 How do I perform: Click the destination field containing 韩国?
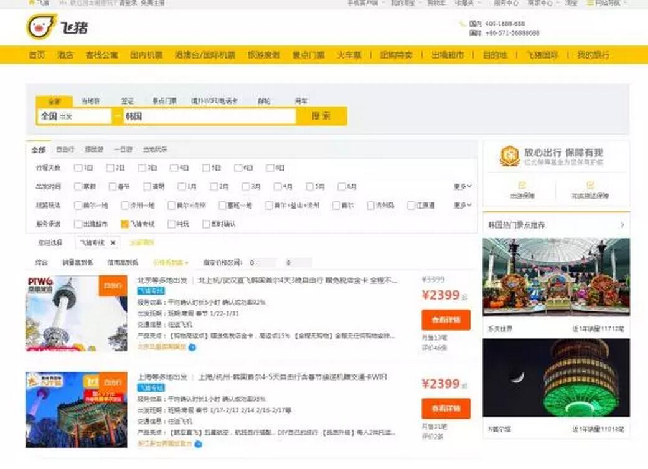tap(209, 116)
